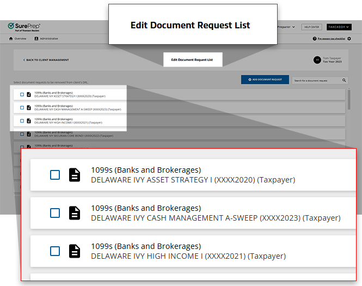362x286 pixels.
Task: Expand the TaxCaddy dropdown menu
Action: click(x=339, y=27)
